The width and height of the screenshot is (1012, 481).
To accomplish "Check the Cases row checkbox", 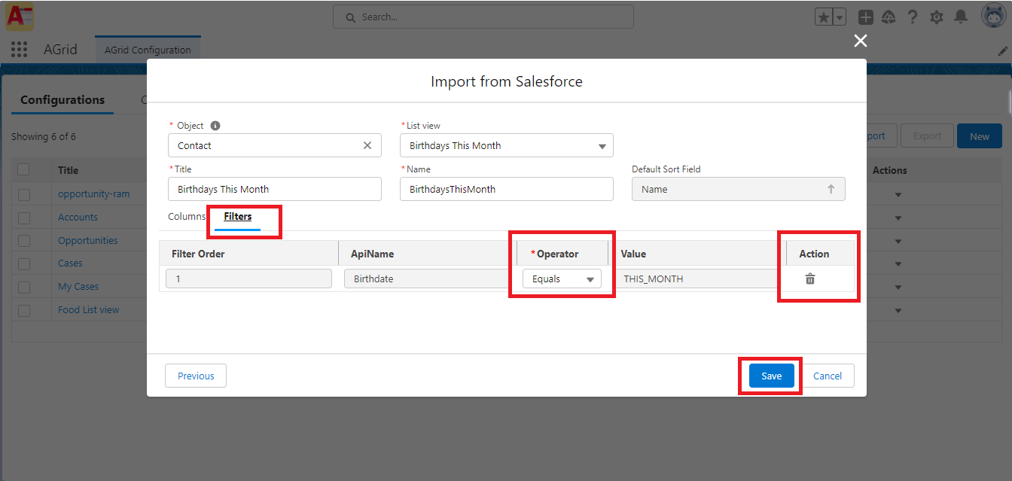I will [x=24, y=263].
